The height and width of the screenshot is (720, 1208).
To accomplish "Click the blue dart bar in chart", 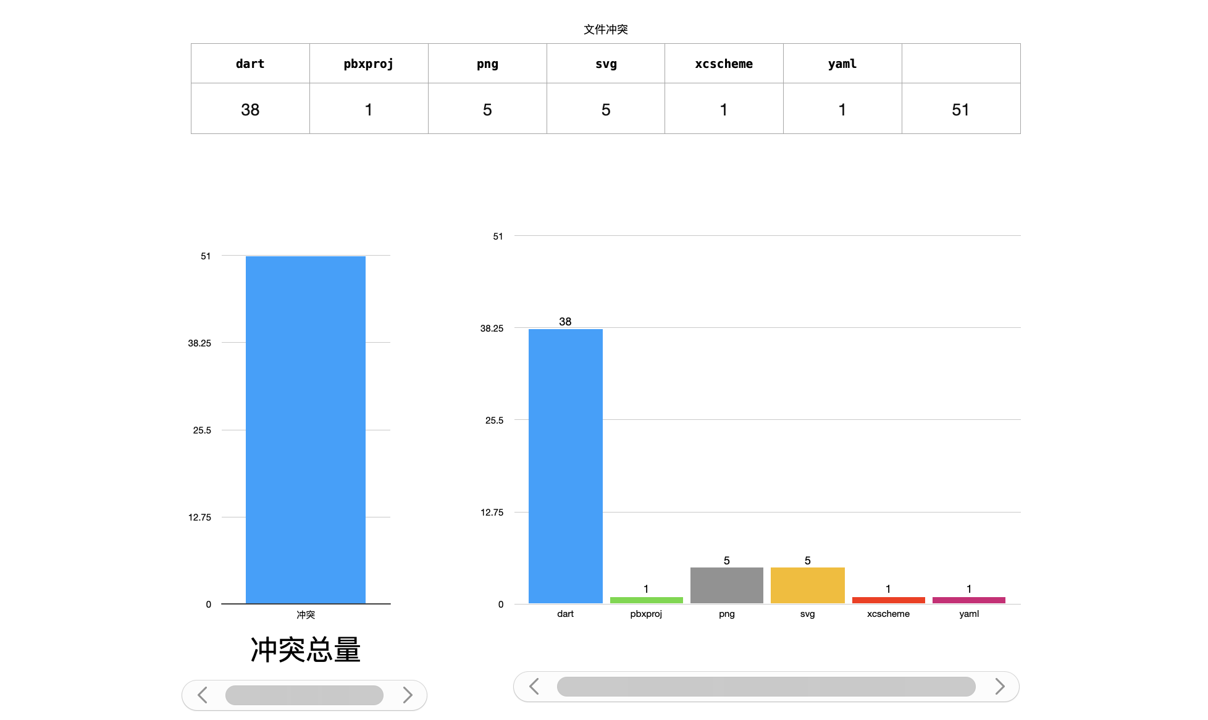I will click(566, 466).
